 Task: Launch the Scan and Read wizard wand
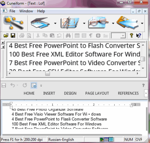(x=13, y=23)
